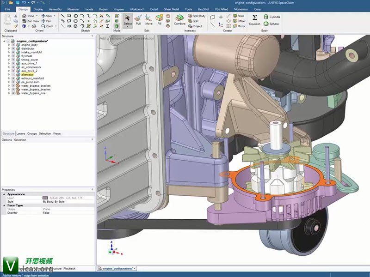
Task: Open the Views panel tab
Action: click(56, 133)
